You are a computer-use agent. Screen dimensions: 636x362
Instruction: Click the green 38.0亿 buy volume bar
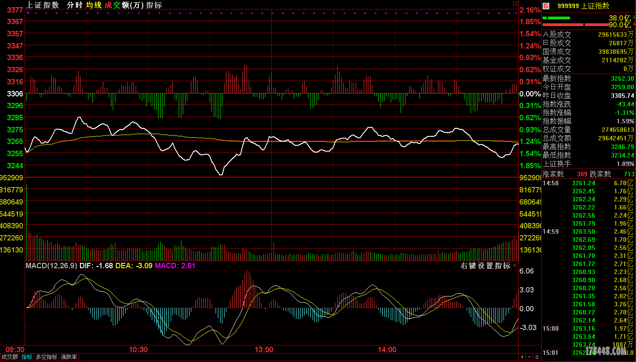point(556,18)
